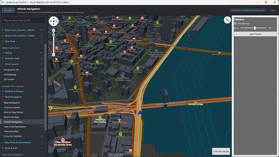
Task: Click the Peck Slip park marker
Action: point(120,134)
